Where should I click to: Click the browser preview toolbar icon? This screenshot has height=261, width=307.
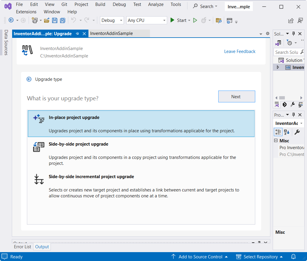[229, 20]
